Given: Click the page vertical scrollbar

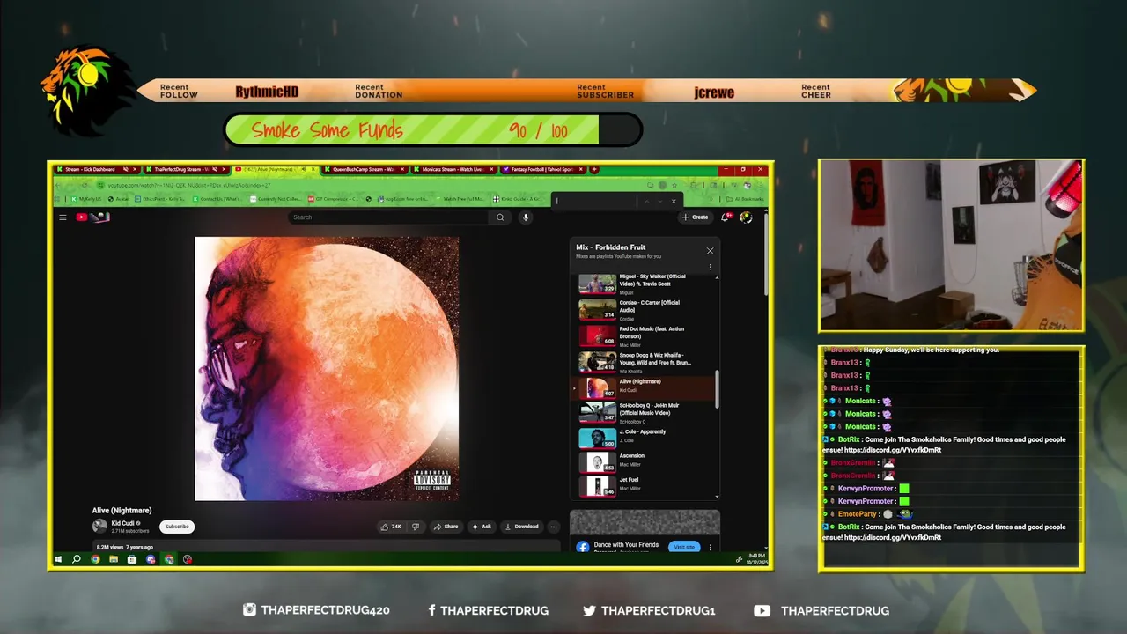Looking at the screenshot, I should [x=766, y=254].
